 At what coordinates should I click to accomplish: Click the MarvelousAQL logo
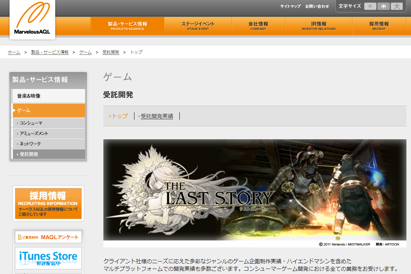click(32, 19)
